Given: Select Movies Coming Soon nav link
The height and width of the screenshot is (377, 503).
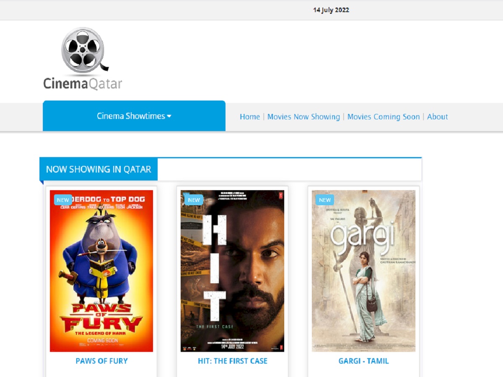Looking at the screenshot, I should pyautogui.click(x=383, y=117).
